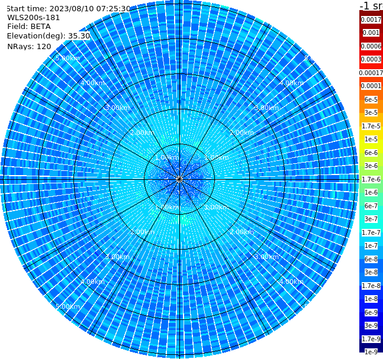Click the 3e-7 colorbar label

pos(371,219)
